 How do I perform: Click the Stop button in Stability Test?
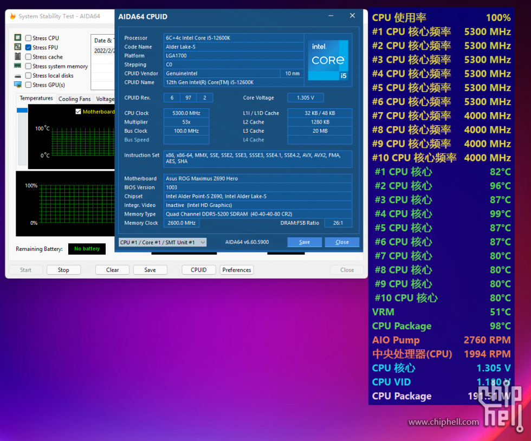click(x=63, y=270)
